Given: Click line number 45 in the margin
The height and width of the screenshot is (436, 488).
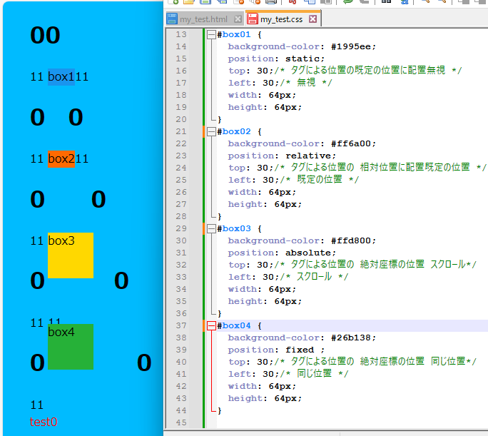Looking at the screenshot, I should point(181,422).
